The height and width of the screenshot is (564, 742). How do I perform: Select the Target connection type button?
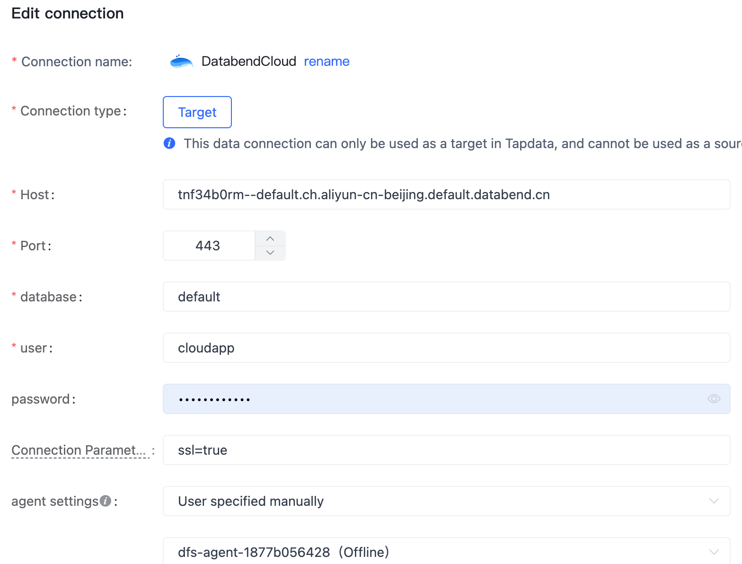pos(197,112)
